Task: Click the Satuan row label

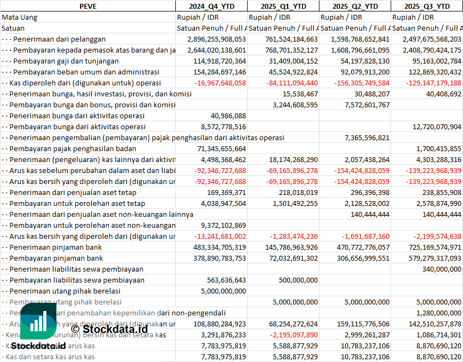Action: coord(13,28)
